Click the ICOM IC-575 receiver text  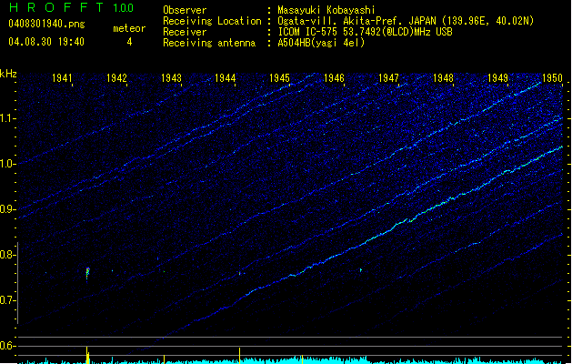(x=365, y=32)
